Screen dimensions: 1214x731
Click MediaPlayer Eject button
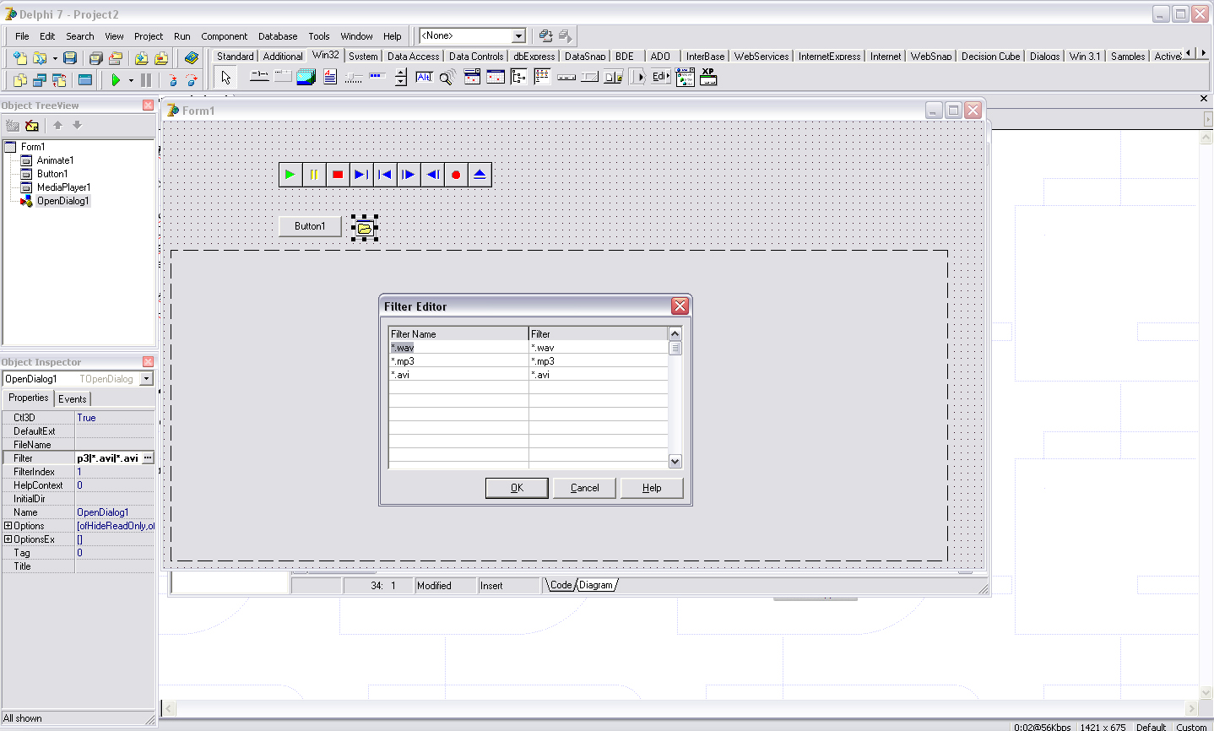[480, 175]
